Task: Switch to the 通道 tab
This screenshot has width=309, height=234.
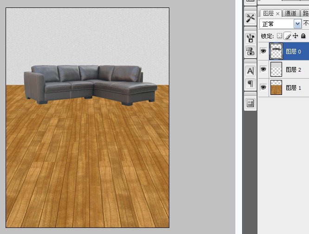Action: coord(290,13)
